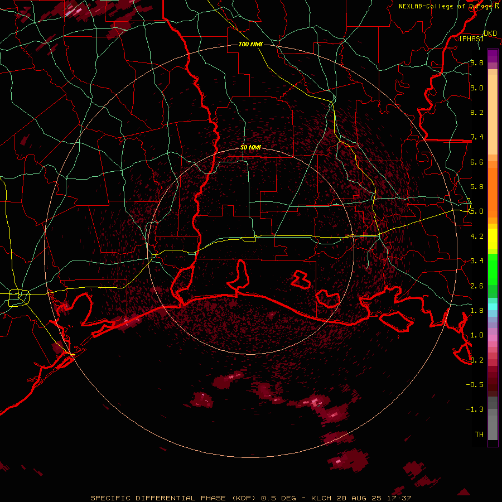Image resolution: width=502 pixels, height=502 pixels.
Task: Click the 6.6 value on color scale
Action: 477,162
